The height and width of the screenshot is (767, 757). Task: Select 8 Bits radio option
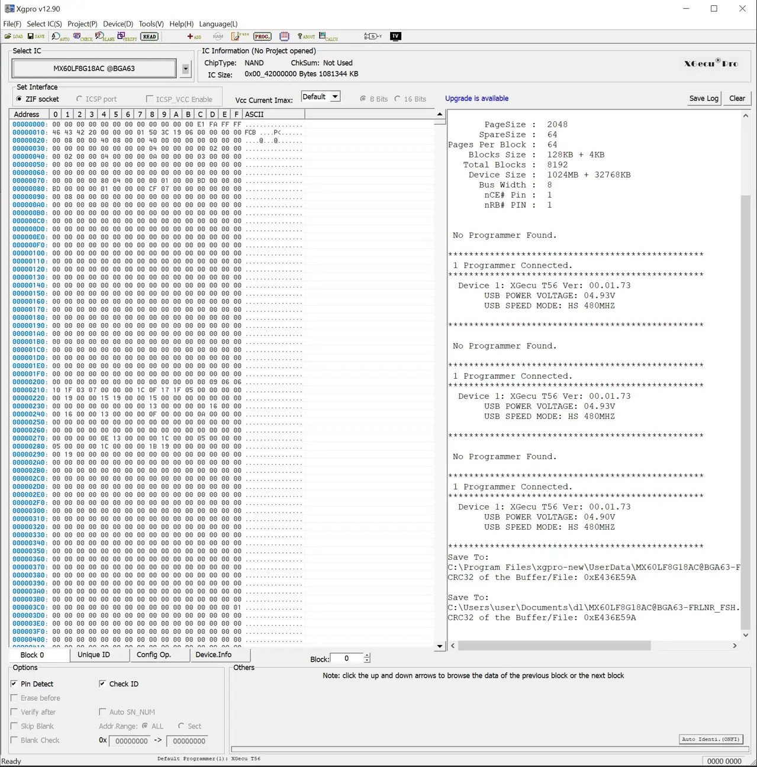(x=374, y=99)
